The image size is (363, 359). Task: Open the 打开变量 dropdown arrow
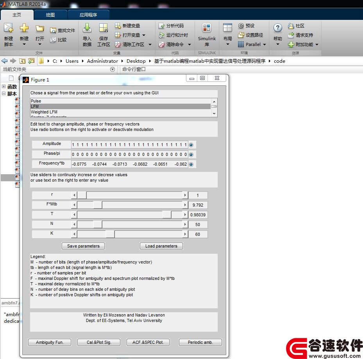[144, 35]
